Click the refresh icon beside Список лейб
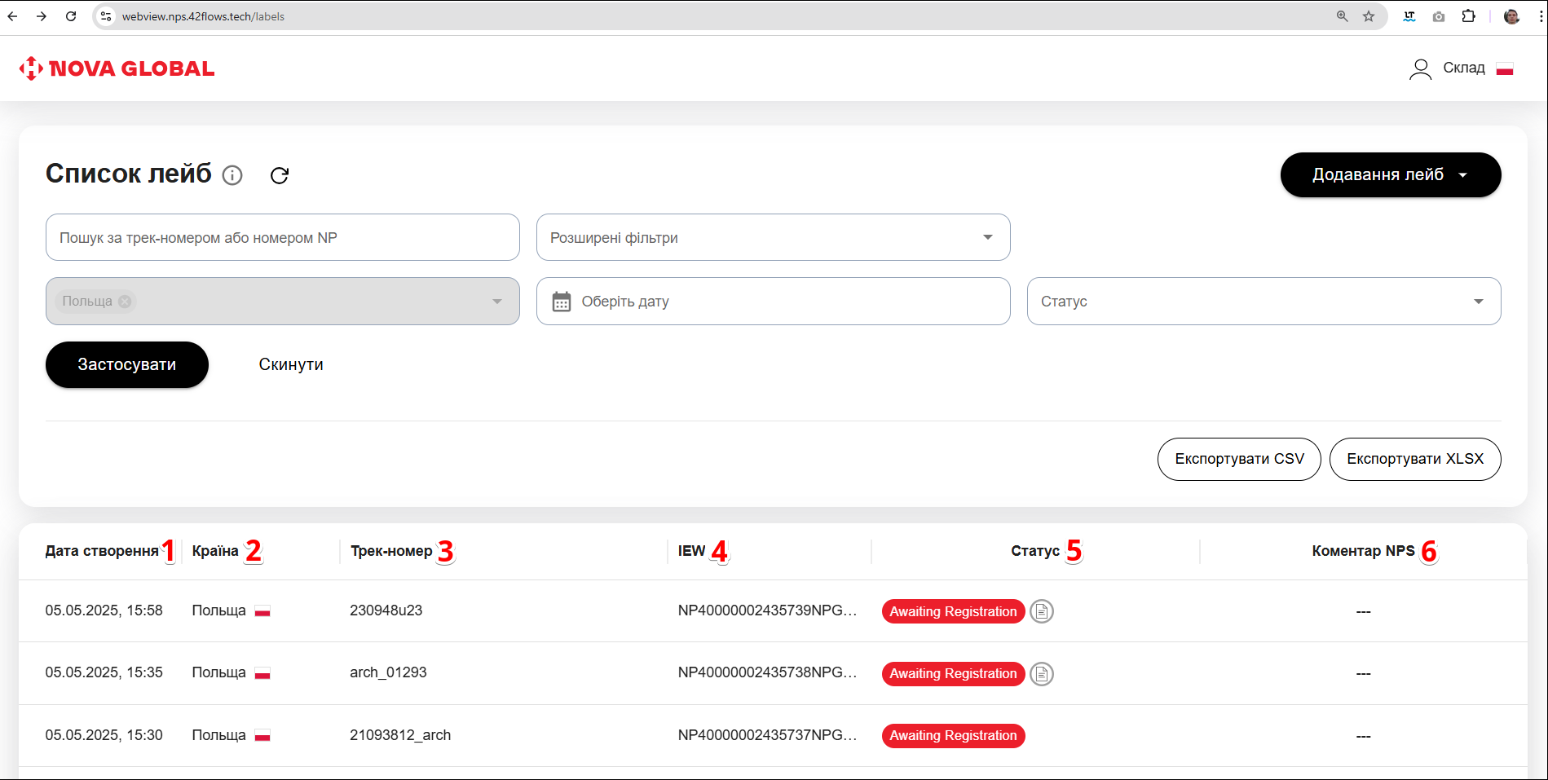Screen dimensions: 1548x780 280,175
